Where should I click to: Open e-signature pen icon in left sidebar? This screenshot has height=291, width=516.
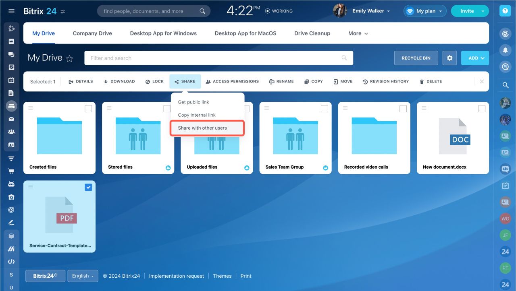pyautogui.click(x=11, y=223)
